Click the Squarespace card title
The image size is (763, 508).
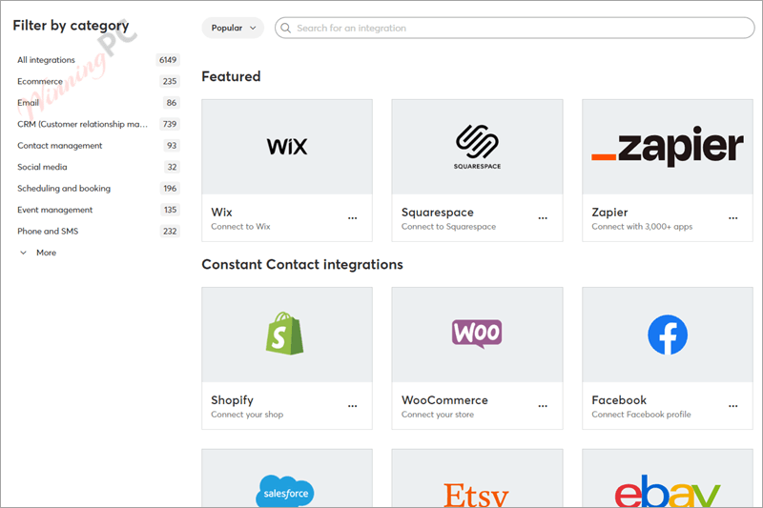point(438,213)
